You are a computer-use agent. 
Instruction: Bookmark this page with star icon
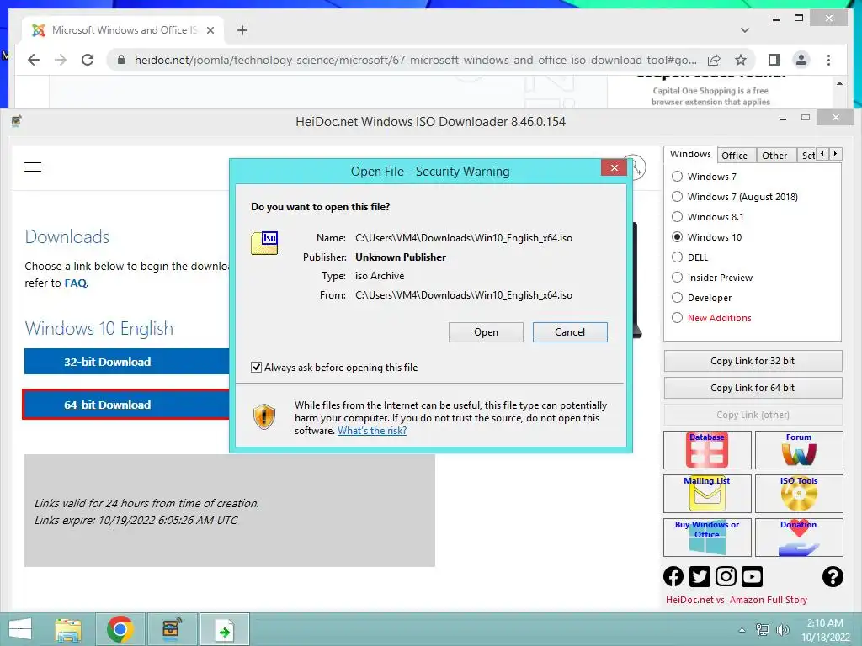click(x=741, y=60)
